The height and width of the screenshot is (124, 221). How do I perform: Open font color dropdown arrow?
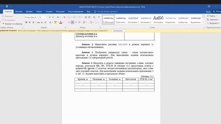tap(63, 22)
